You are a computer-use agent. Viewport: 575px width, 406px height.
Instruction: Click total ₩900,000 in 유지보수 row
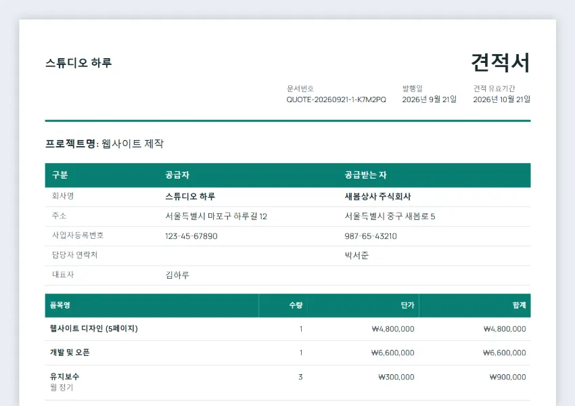508,377
